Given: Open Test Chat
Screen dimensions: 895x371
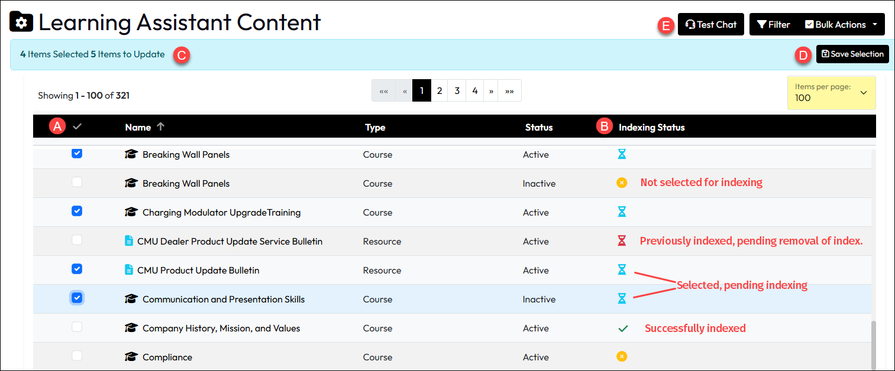Looking at the screenshot, I should [x=710, y=25].
